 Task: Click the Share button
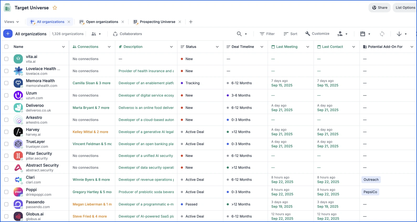379,8
